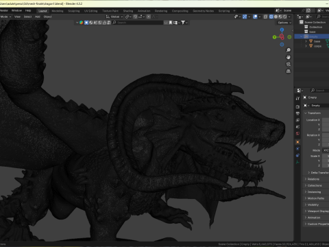Open the Output properties tab icon

coord(297,113)
